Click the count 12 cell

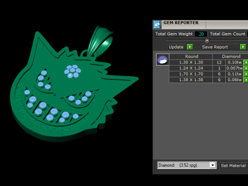tap(219, 63)
